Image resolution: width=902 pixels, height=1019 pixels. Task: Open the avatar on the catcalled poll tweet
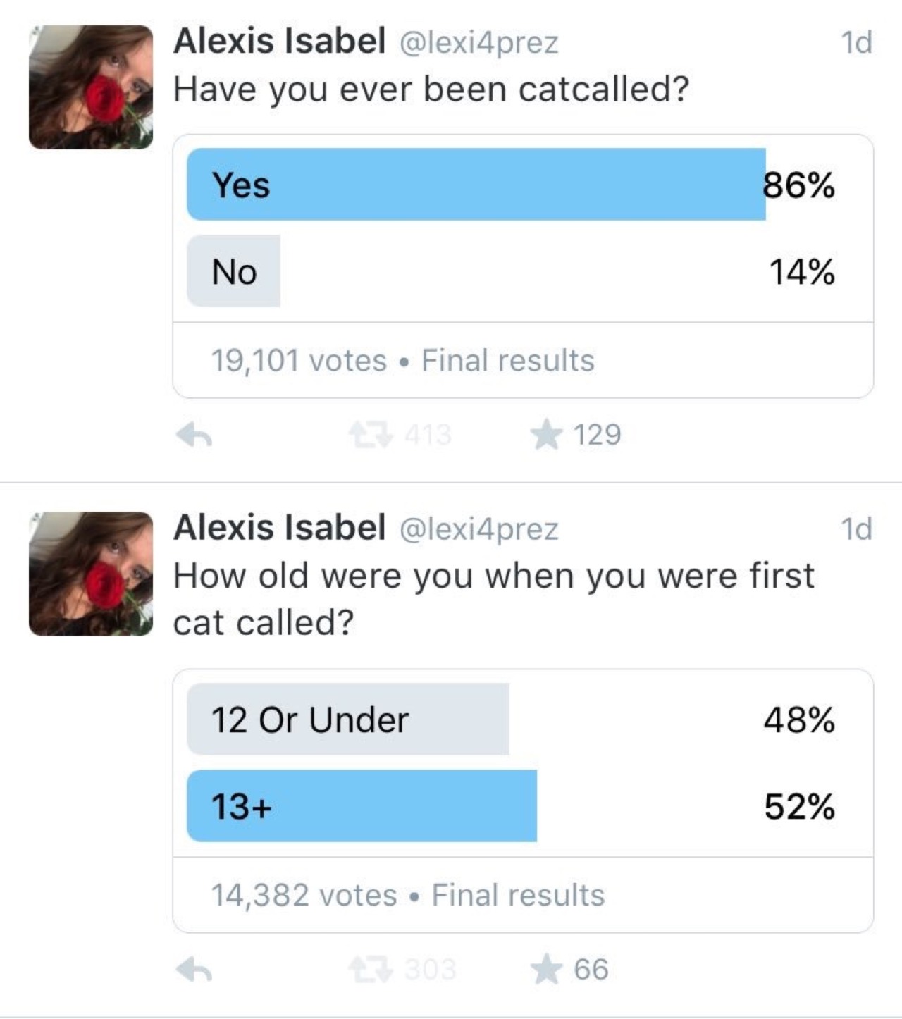[x=90, y=87]
